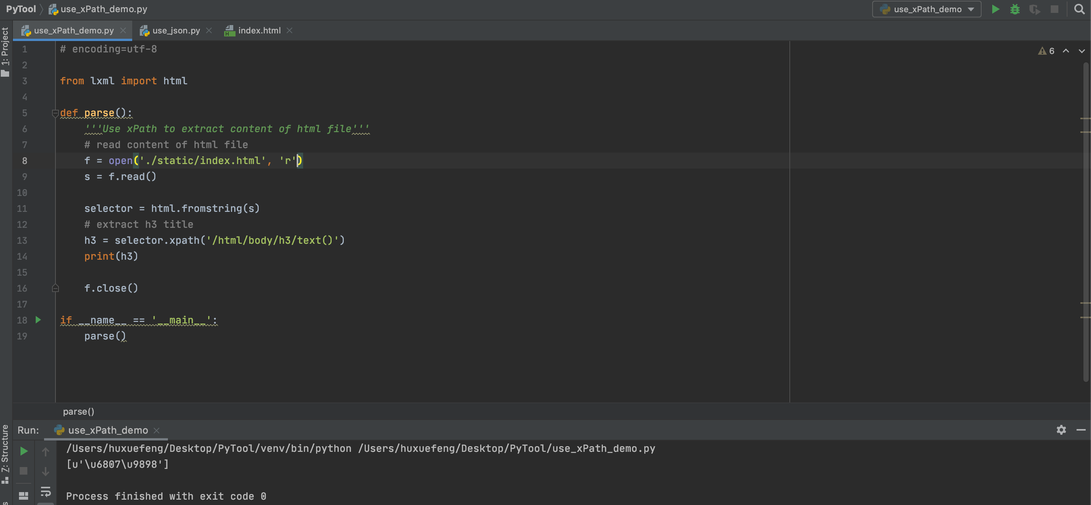Click the Stop icon in top toolbar
Screen dimensions: 1091x505
coord(1055,9)
